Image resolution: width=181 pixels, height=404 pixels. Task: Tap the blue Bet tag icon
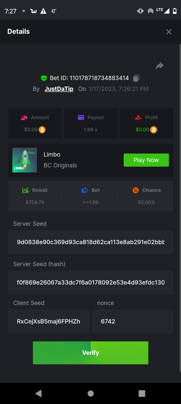click(x=85, y=190)
